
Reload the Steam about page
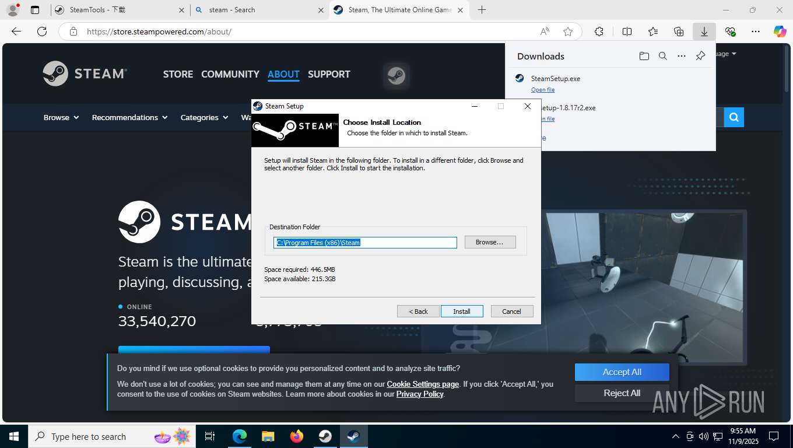click(x=41, y=32)
